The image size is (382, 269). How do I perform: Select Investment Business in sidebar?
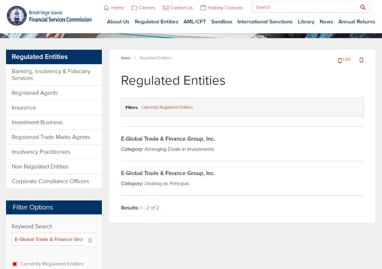pos(54,122)
